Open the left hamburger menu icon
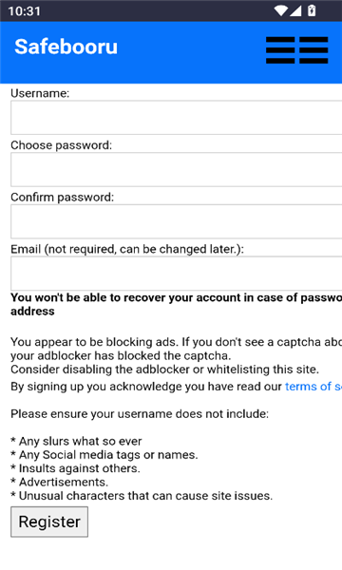The width and height of the screenshot is (342, 570). (280, 50)
